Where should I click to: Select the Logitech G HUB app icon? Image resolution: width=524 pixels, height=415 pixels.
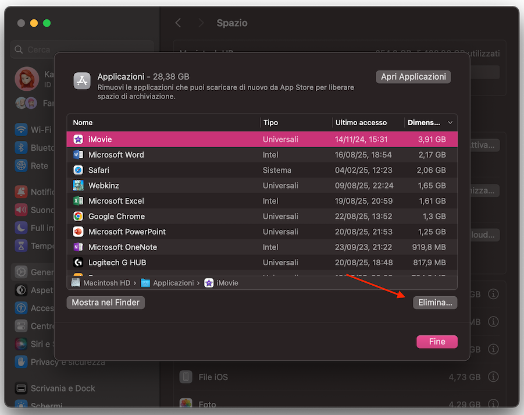tap(77, 263)
